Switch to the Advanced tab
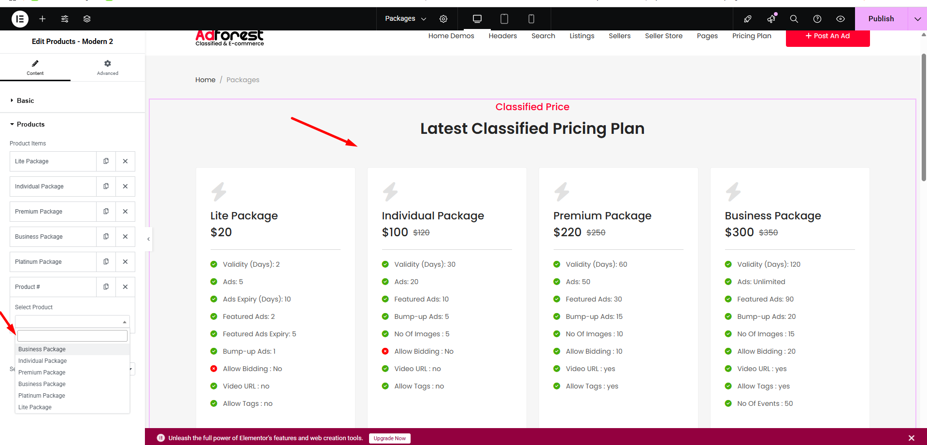This screenshot has height=445, width=927. click(108, 68)
